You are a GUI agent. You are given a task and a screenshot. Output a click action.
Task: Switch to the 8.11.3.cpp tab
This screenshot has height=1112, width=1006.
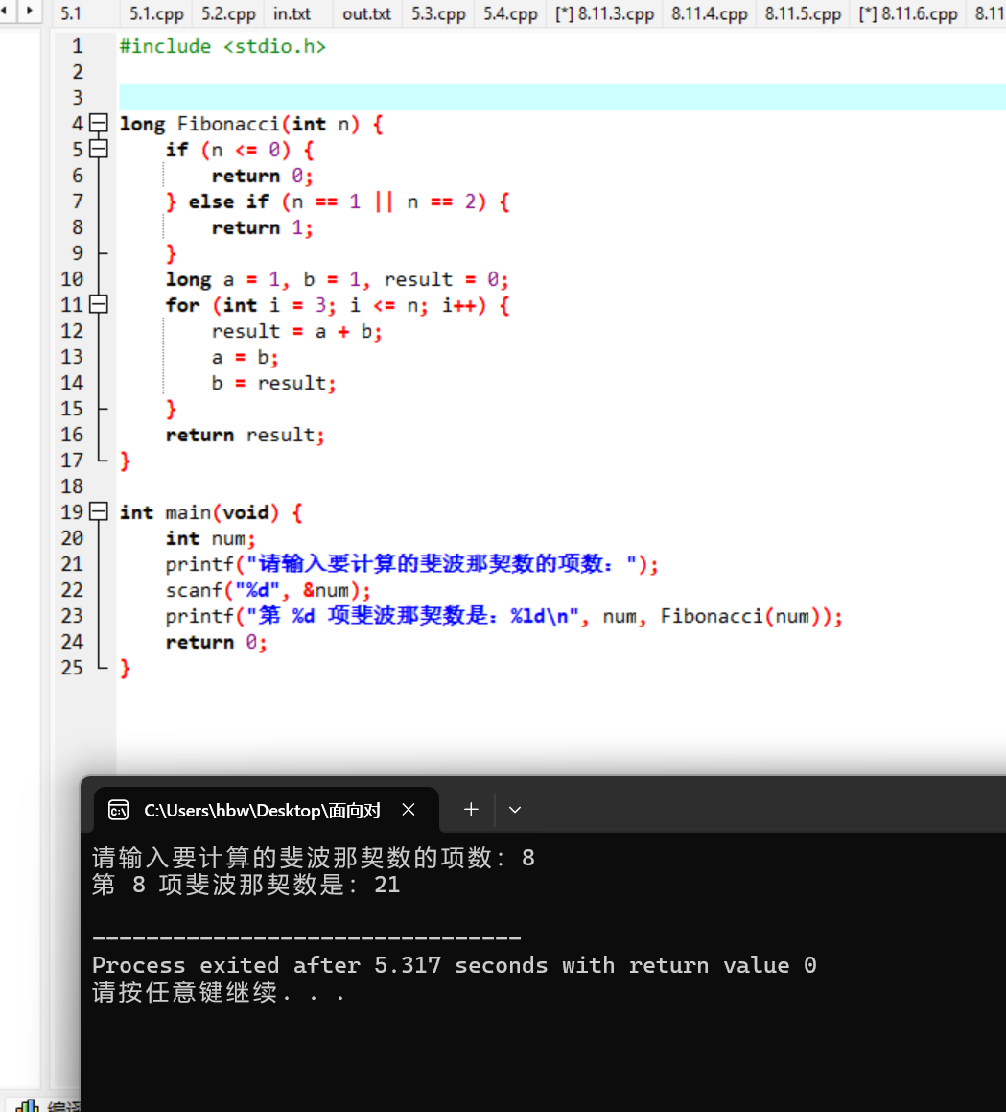[604, 13]
